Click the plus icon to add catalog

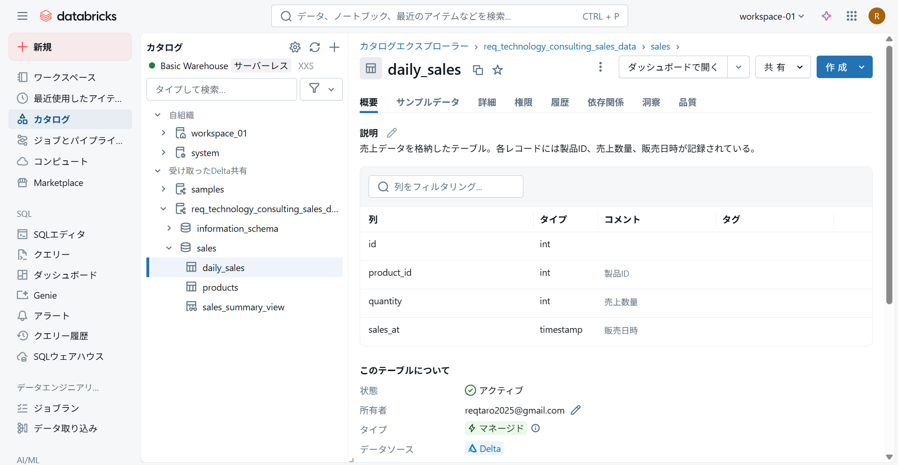pyautogui.click(x=334, y=47)
